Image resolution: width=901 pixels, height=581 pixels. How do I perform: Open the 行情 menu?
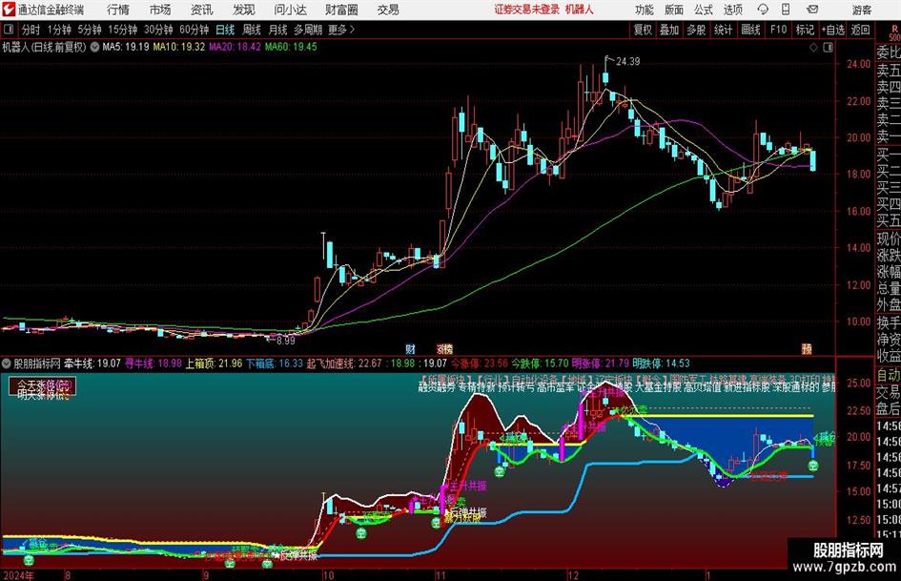click(118, 10)
